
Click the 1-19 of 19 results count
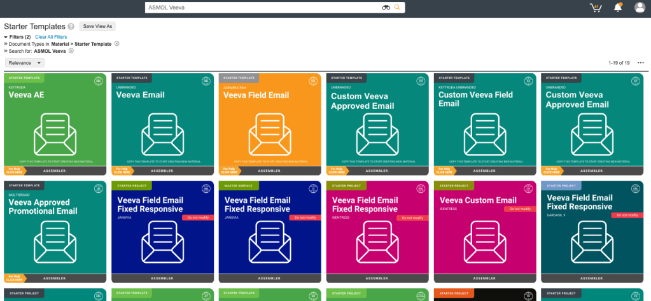tap(619, 63)
